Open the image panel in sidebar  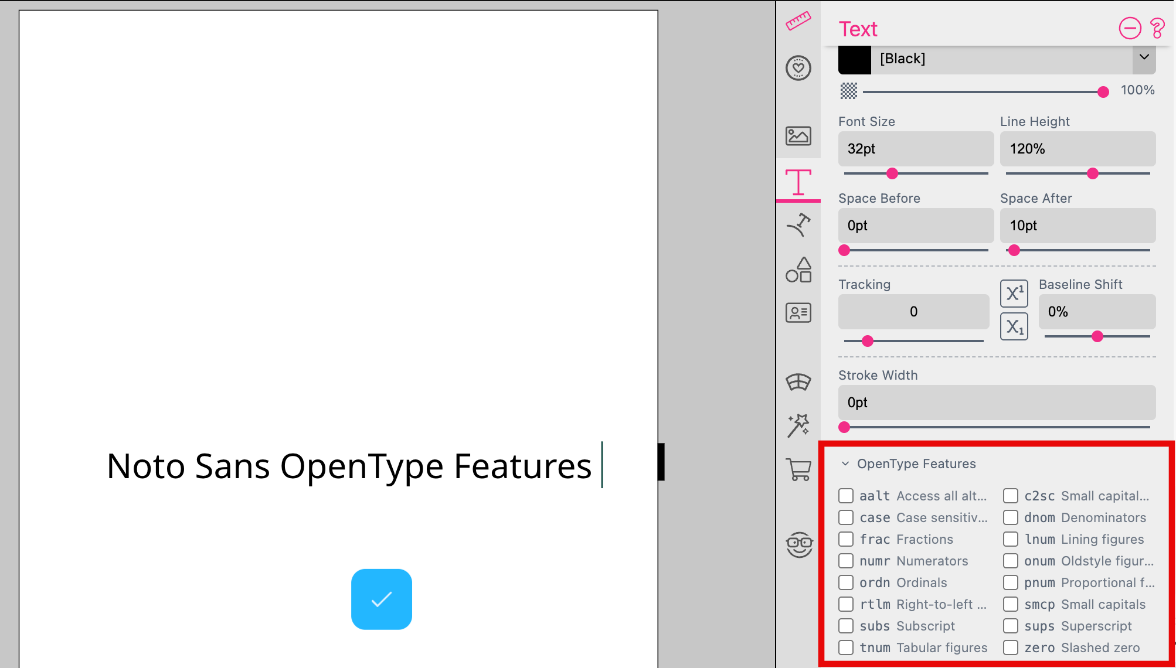[x=798, y=136]
